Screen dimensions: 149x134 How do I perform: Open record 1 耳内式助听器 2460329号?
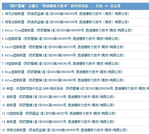click(66, 14)
